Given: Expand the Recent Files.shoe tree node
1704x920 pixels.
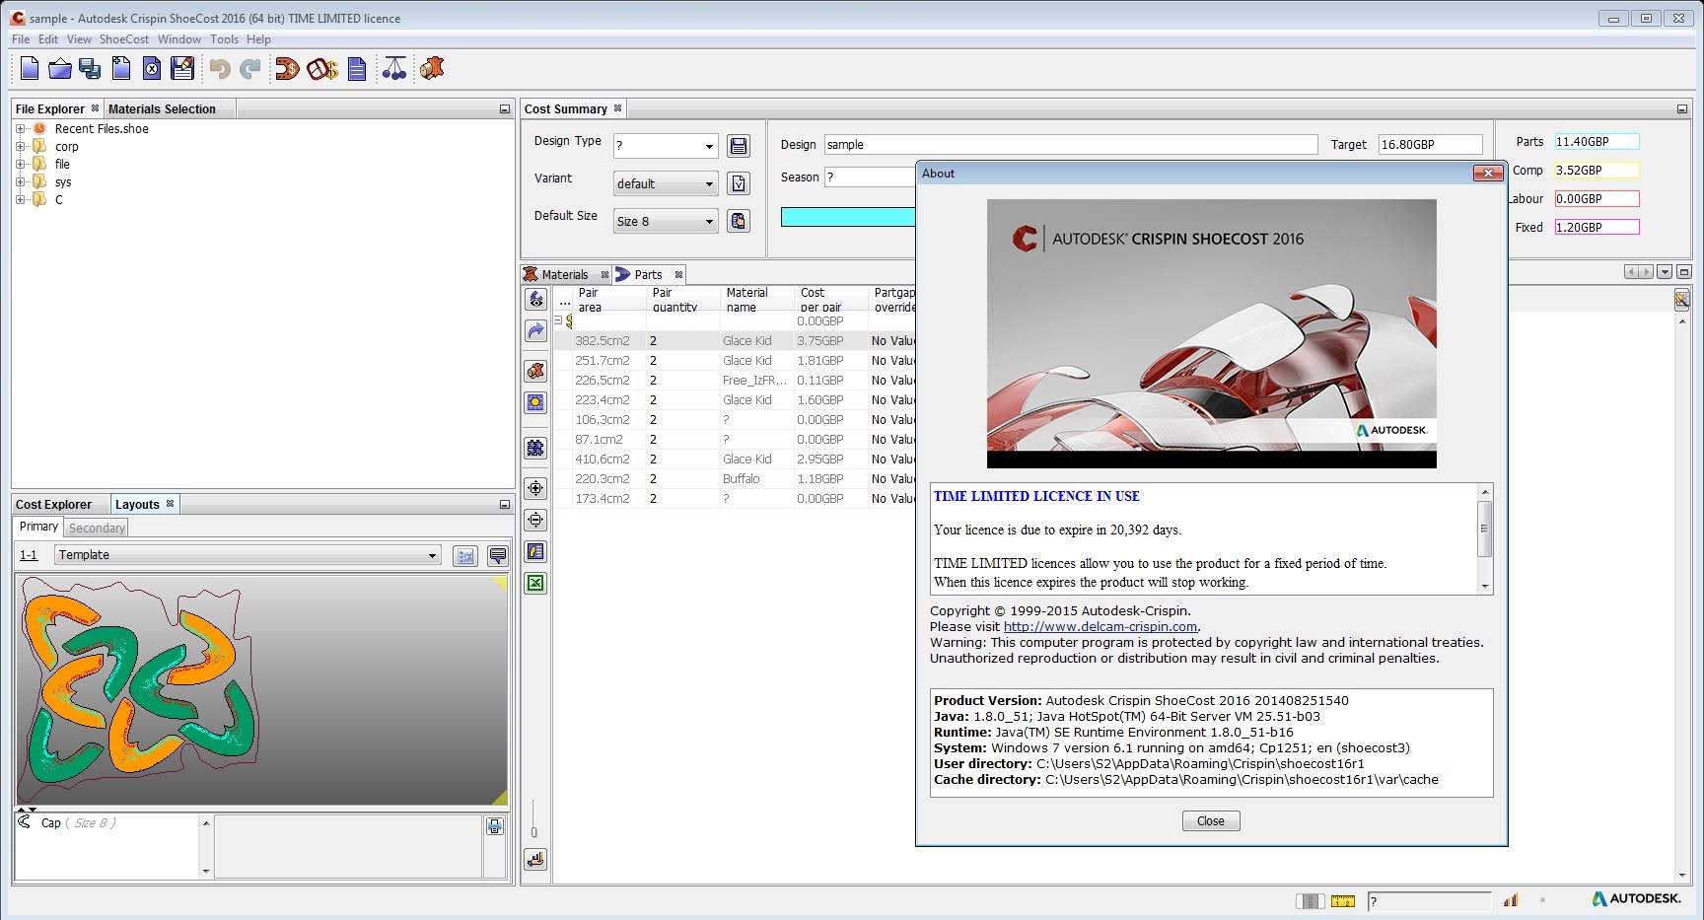Looking at the screenshot, I should (x=20, y=129).
